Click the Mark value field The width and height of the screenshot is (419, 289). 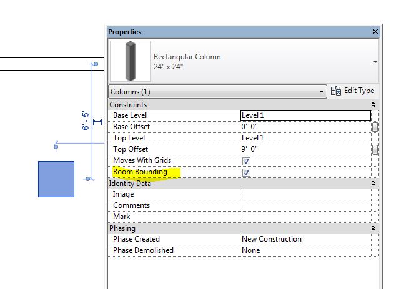click(x=305, y=217)
